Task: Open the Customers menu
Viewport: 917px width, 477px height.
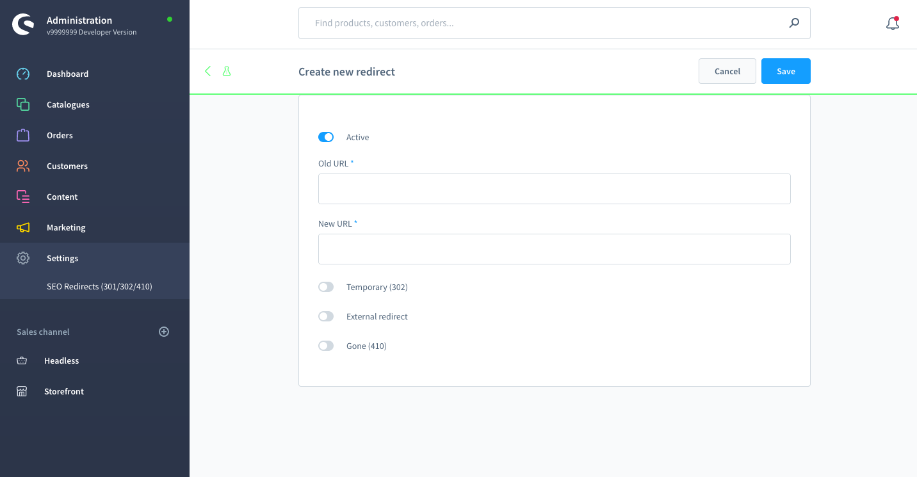Action: pyautogui.click(x=95, y=166)
